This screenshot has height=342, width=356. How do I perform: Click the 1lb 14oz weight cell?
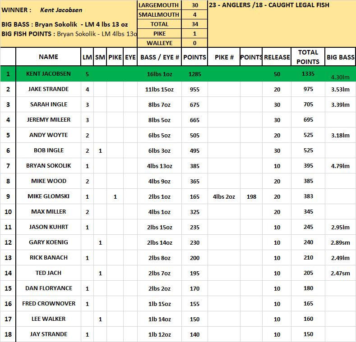[x=159, y=319]
